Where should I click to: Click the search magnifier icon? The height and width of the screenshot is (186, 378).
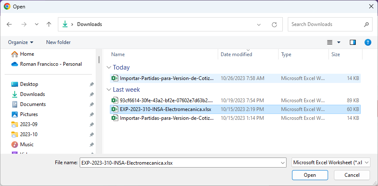366,24
